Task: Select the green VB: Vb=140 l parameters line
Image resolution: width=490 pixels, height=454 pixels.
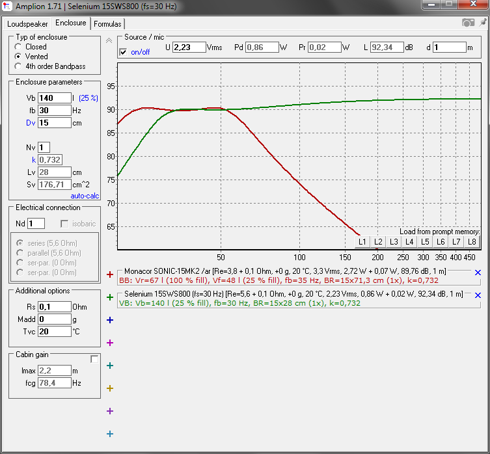Action: pyautogui.click(x=239, y=303)
